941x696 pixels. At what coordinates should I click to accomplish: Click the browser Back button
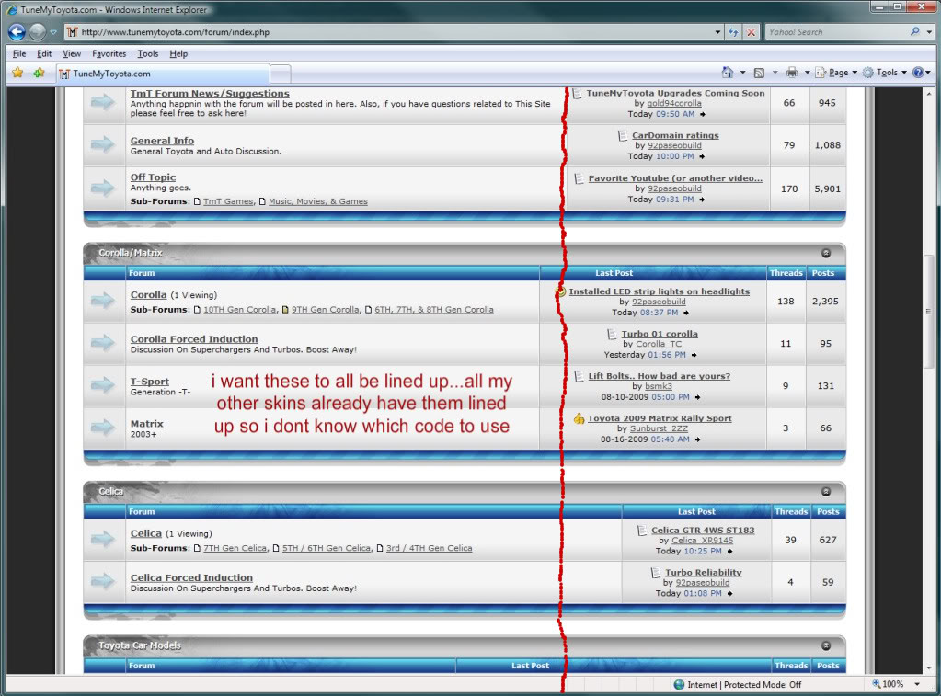[17, 32]
